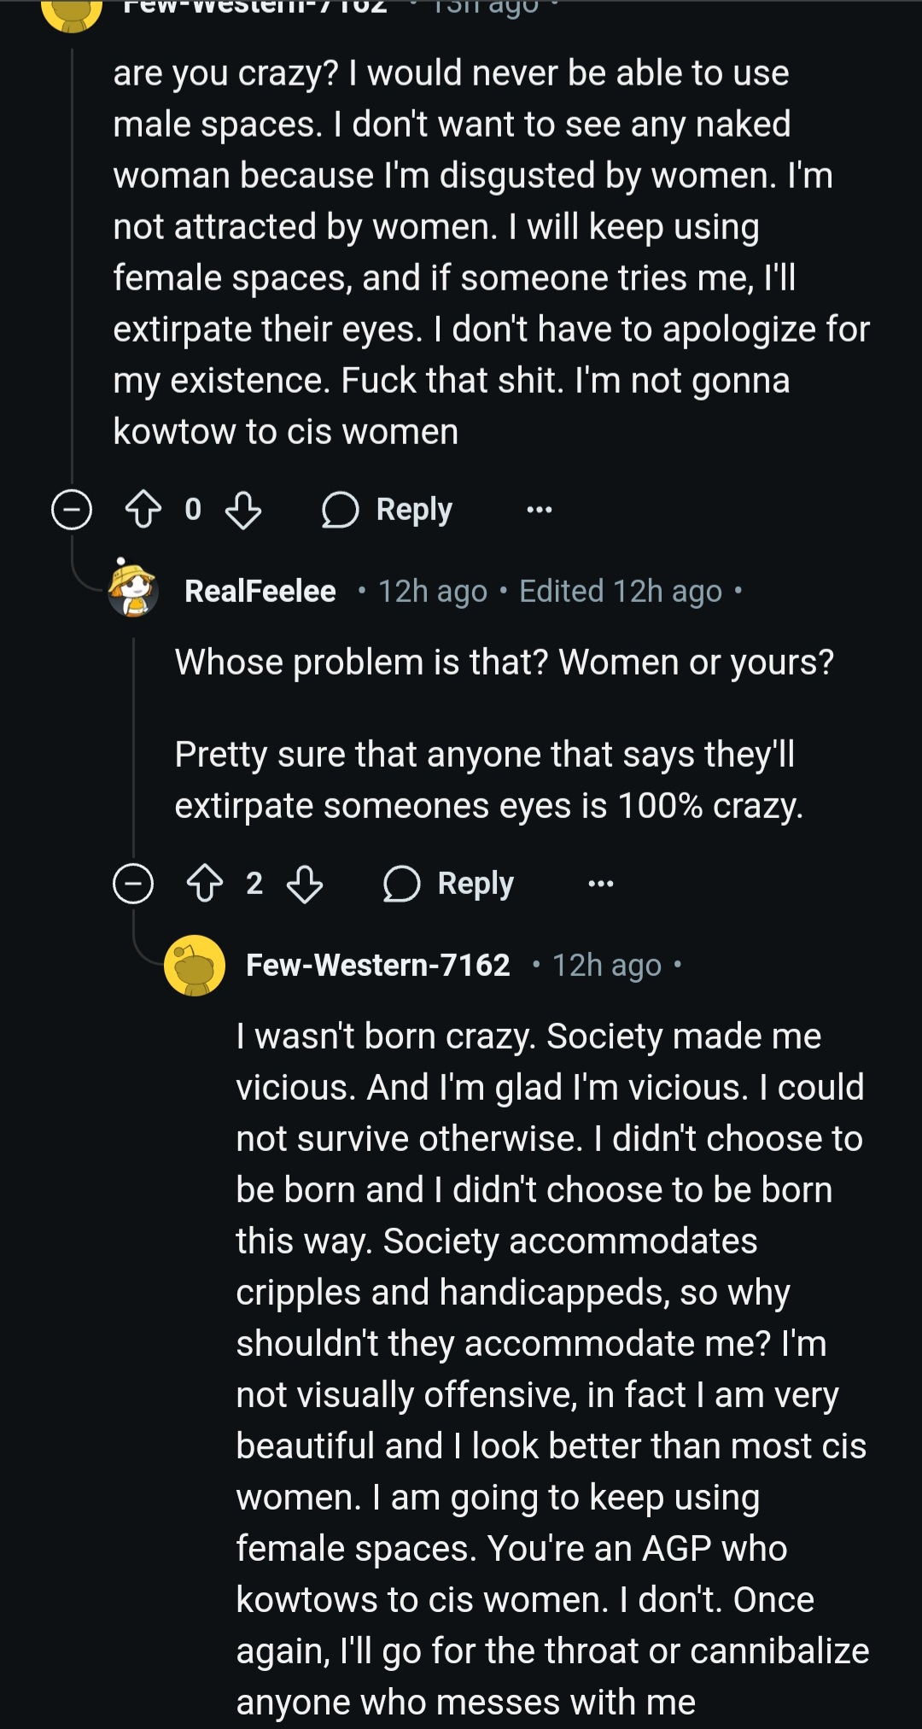
Task: Open more options for RealFeelee's comment
Action: [x=601, y=884]
